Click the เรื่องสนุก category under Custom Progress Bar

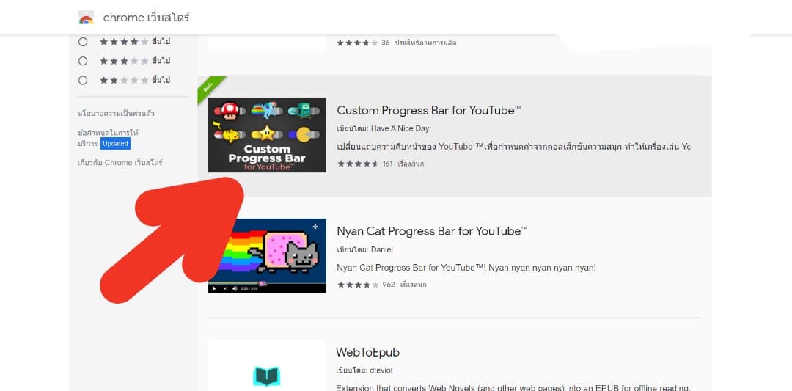(411, 164)
